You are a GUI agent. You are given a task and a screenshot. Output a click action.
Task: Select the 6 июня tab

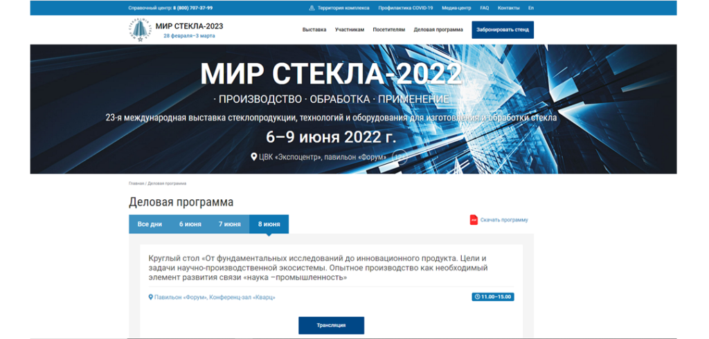(190, 224)
